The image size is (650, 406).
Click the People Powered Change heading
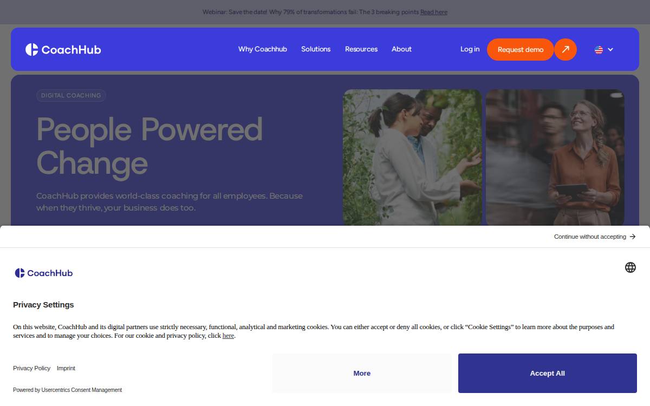pyautogui.click(x=149, y=146)
